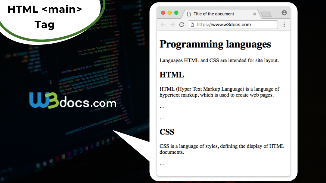Click the forward navigation arrow

click(x=172, y=24)
